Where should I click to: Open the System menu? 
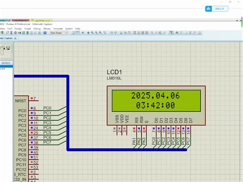click(x=69, y=29)
